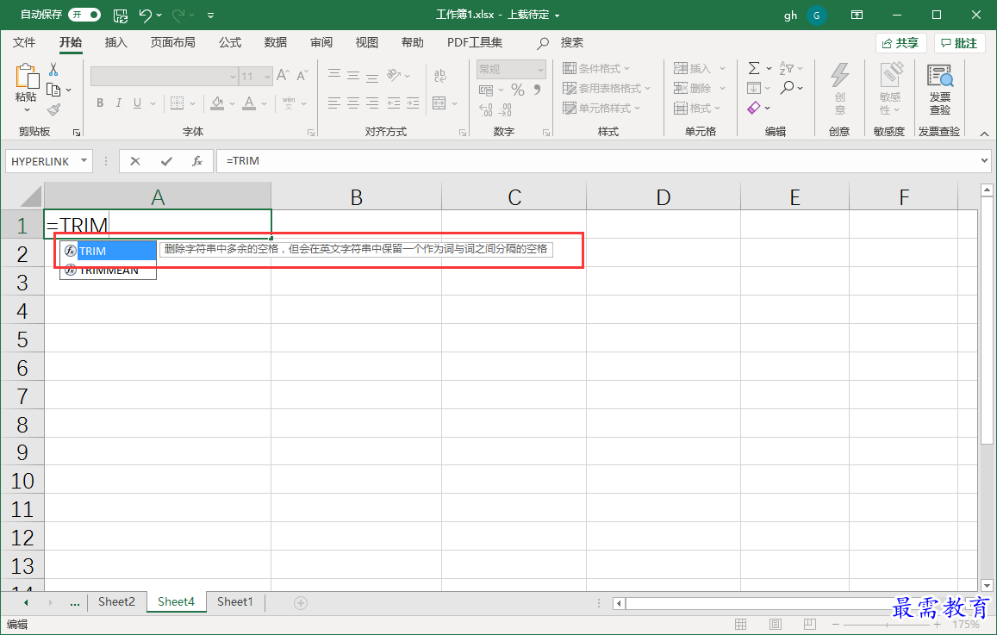997x635 pixels.
Task: Click the Enter checkmark formula button
Action: click(x=166, y=161)
